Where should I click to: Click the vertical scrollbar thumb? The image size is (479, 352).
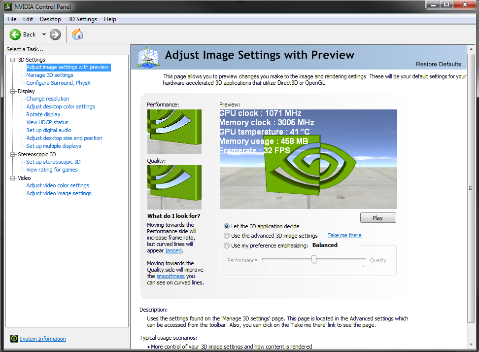(x=471, y=188)
